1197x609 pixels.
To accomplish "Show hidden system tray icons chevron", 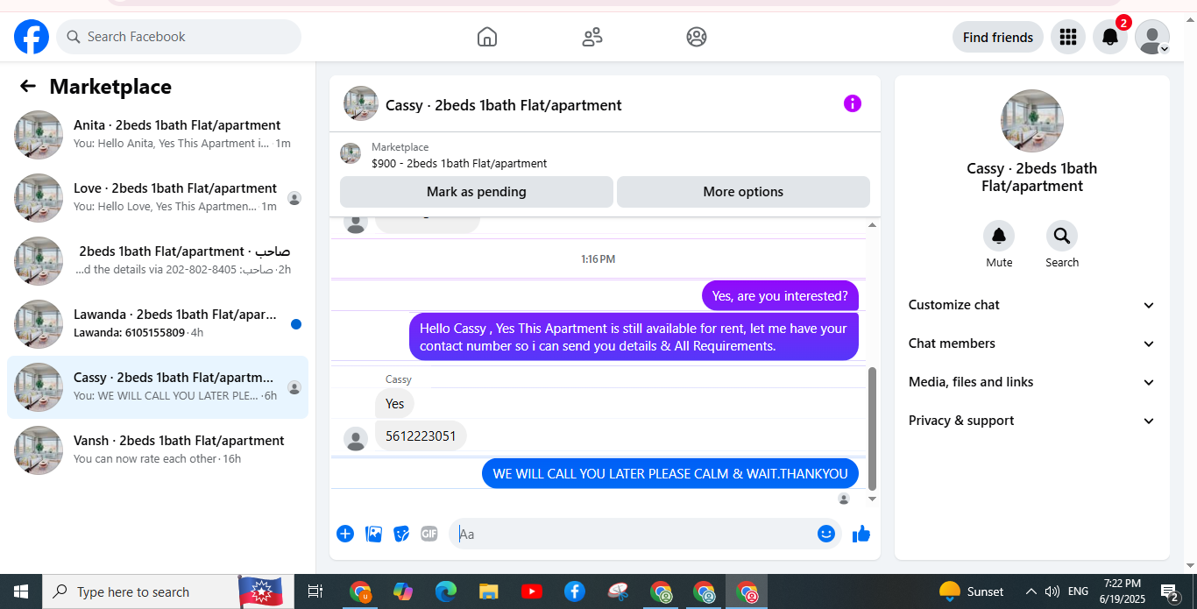I will point(1031,591).
